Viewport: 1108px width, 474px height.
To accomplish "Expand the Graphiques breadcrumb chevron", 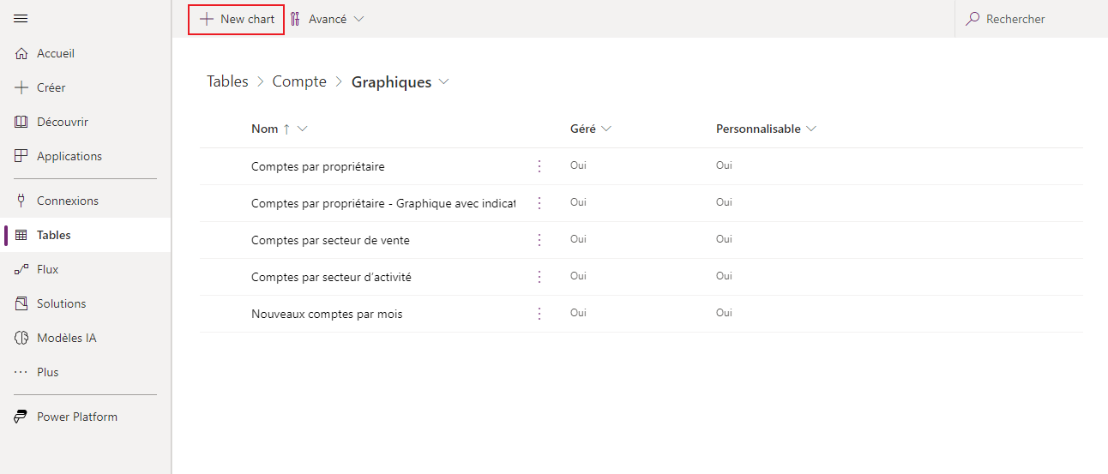I will point(444,82).
